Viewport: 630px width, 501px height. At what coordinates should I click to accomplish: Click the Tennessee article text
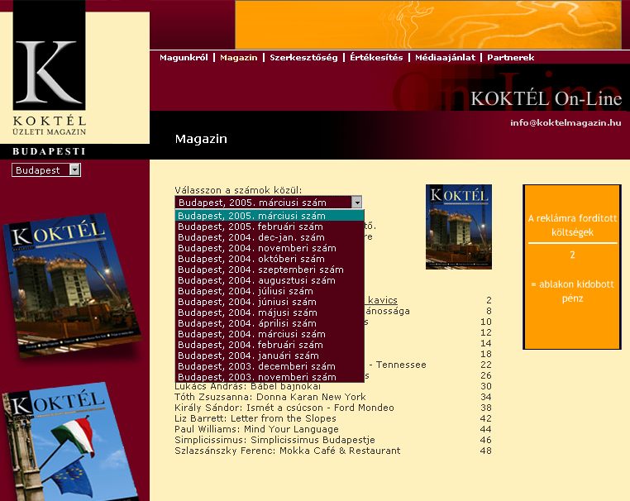pos(398,365)
